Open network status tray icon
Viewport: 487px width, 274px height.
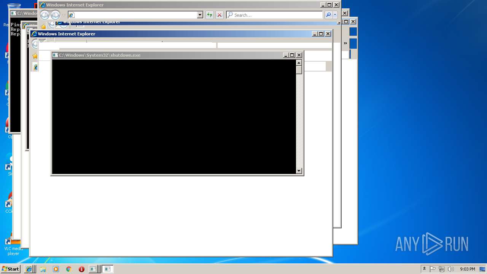tap(442, 269)
